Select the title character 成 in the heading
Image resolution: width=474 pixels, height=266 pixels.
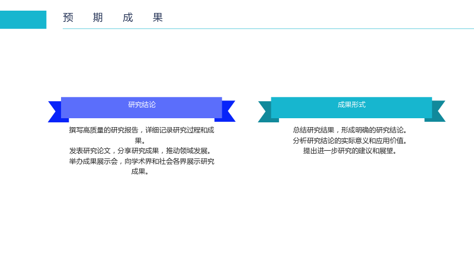point(128,18)
